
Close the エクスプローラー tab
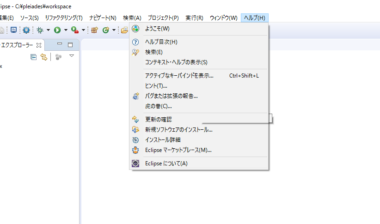point(39,45)
